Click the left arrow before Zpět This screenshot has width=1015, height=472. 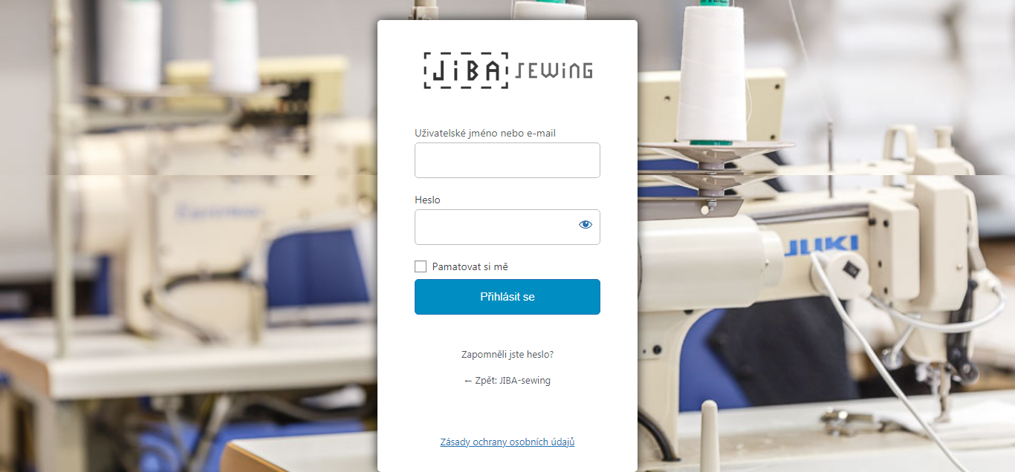468,381
